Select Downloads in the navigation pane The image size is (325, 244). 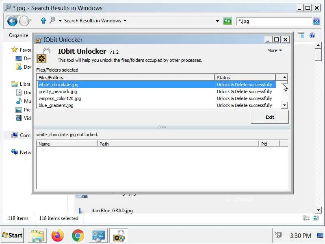(23, 67)
